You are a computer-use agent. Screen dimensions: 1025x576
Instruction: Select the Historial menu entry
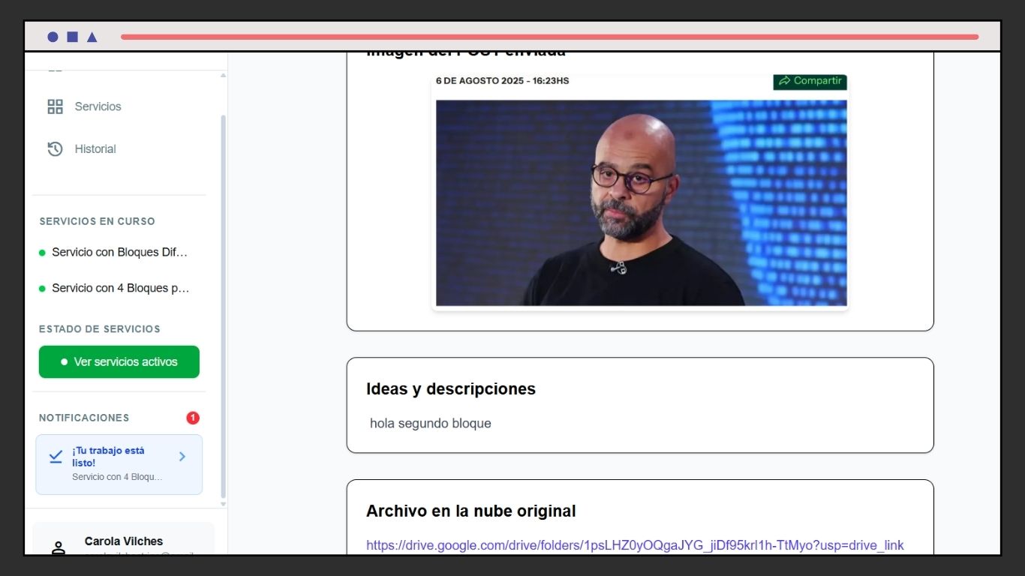point(95,148)
